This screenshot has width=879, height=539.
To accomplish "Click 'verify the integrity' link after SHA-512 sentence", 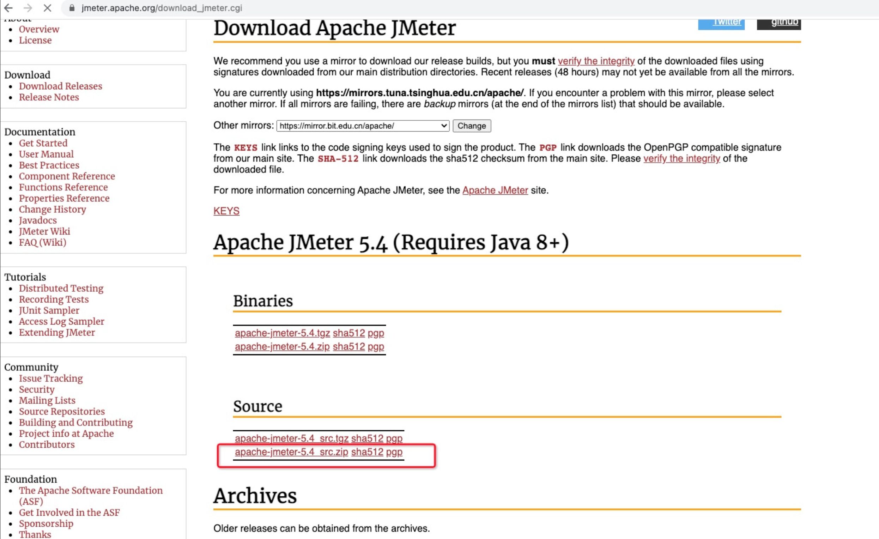I will 682,159.
